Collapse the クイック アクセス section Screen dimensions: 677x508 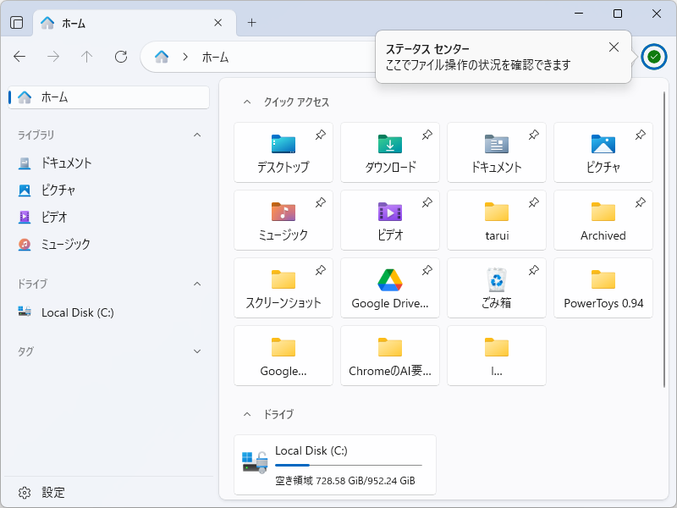249,102
